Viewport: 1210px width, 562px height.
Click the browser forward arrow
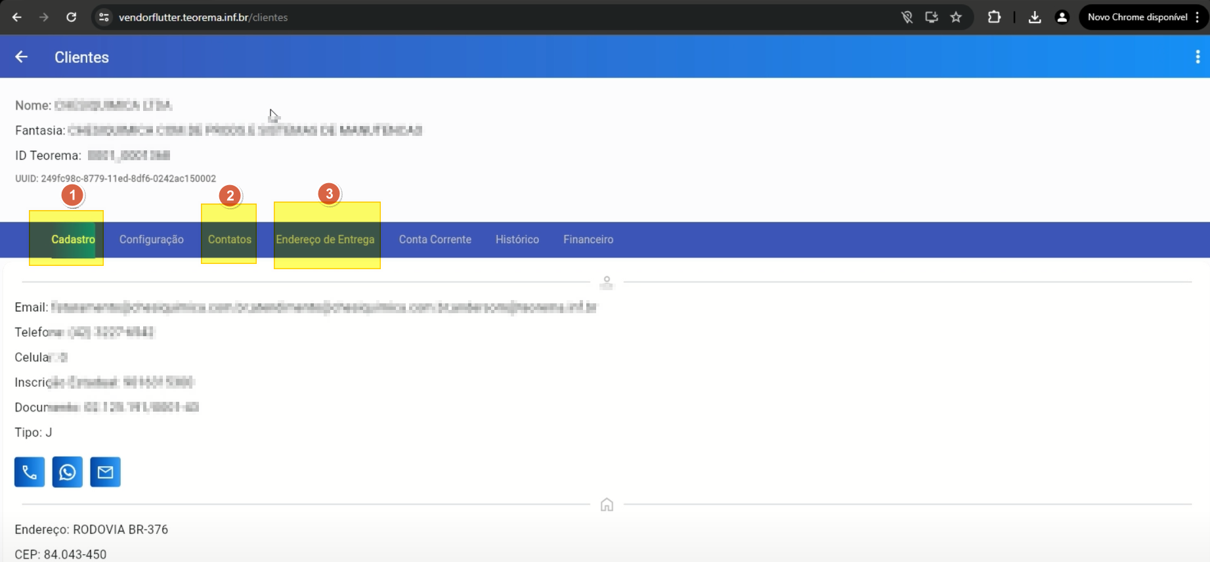coord(44,17)
